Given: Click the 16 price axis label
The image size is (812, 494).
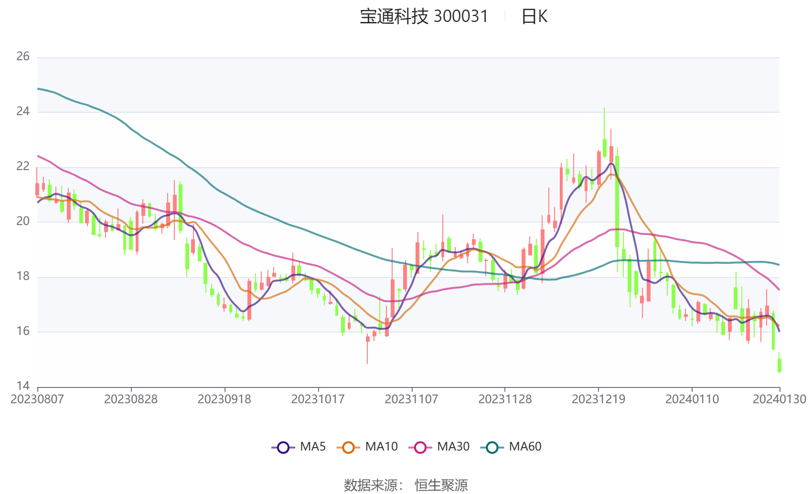Looking at the screenshot, I should coord(23,331).
